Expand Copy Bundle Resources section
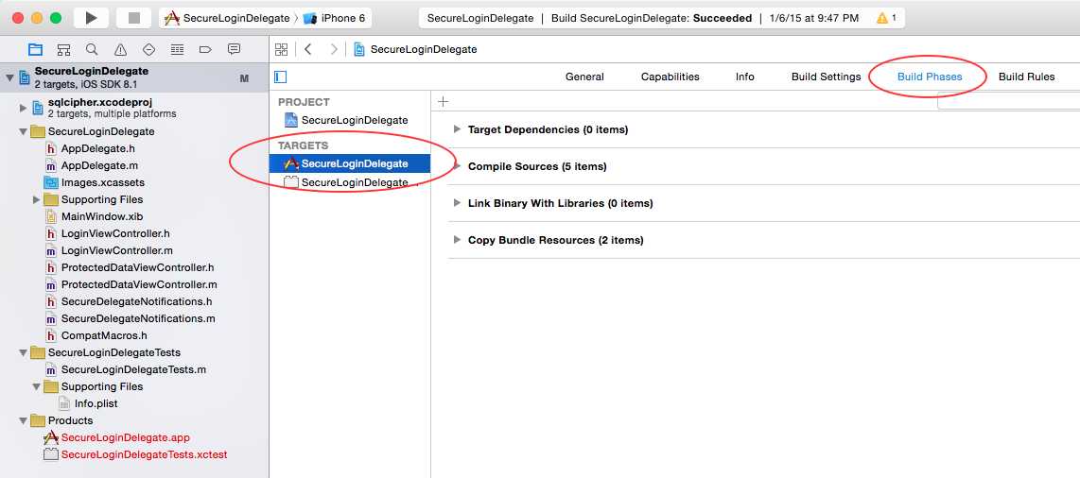The image size is (1080, 478). pos(457,240)
